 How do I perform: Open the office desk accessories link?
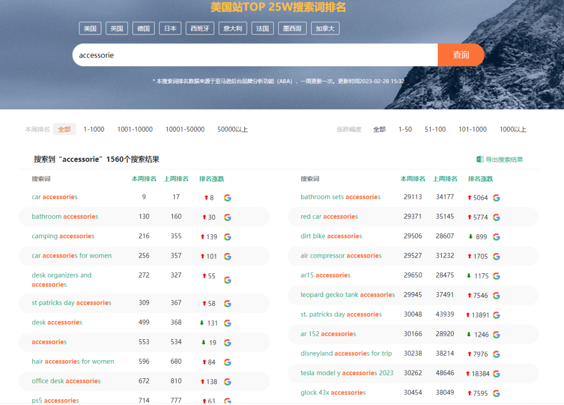click(66, 381)
